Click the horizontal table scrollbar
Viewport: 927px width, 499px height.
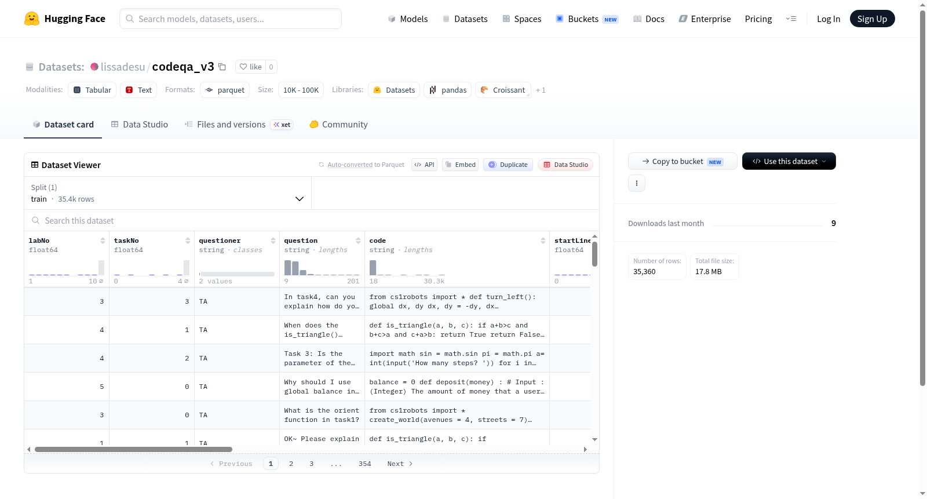pyautogui.click(x=133, y=449)
